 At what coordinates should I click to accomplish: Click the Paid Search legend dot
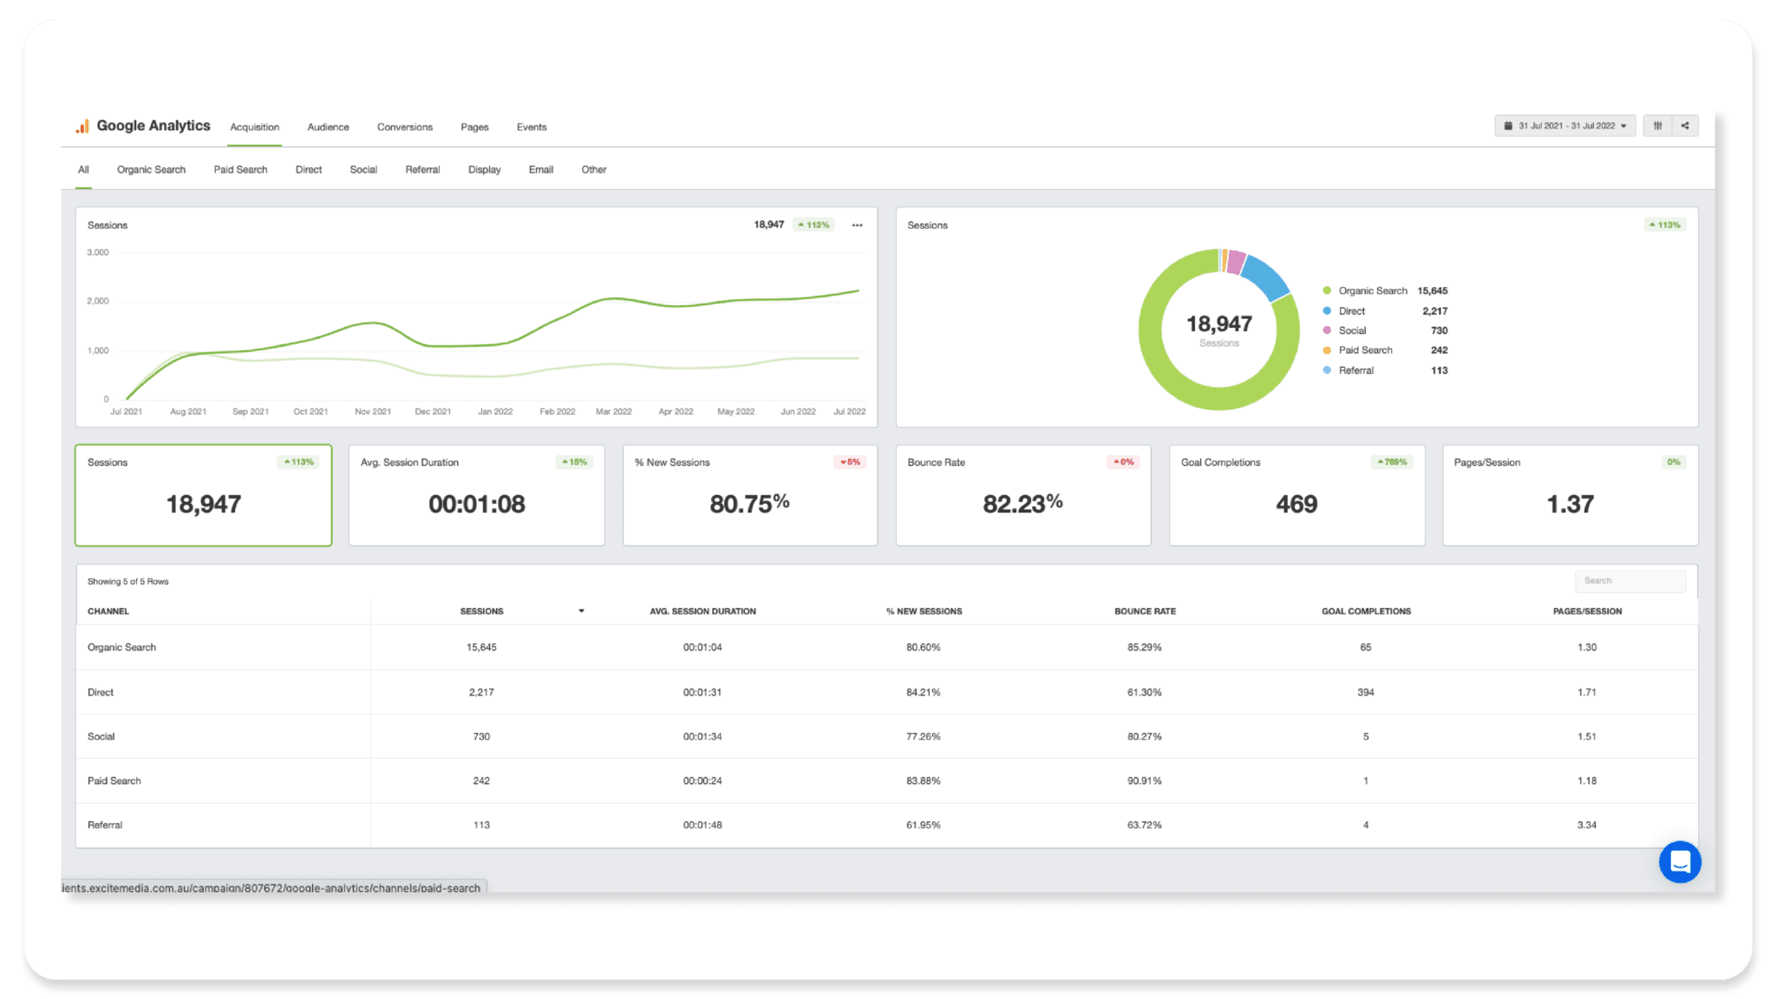click(1327, 350)
